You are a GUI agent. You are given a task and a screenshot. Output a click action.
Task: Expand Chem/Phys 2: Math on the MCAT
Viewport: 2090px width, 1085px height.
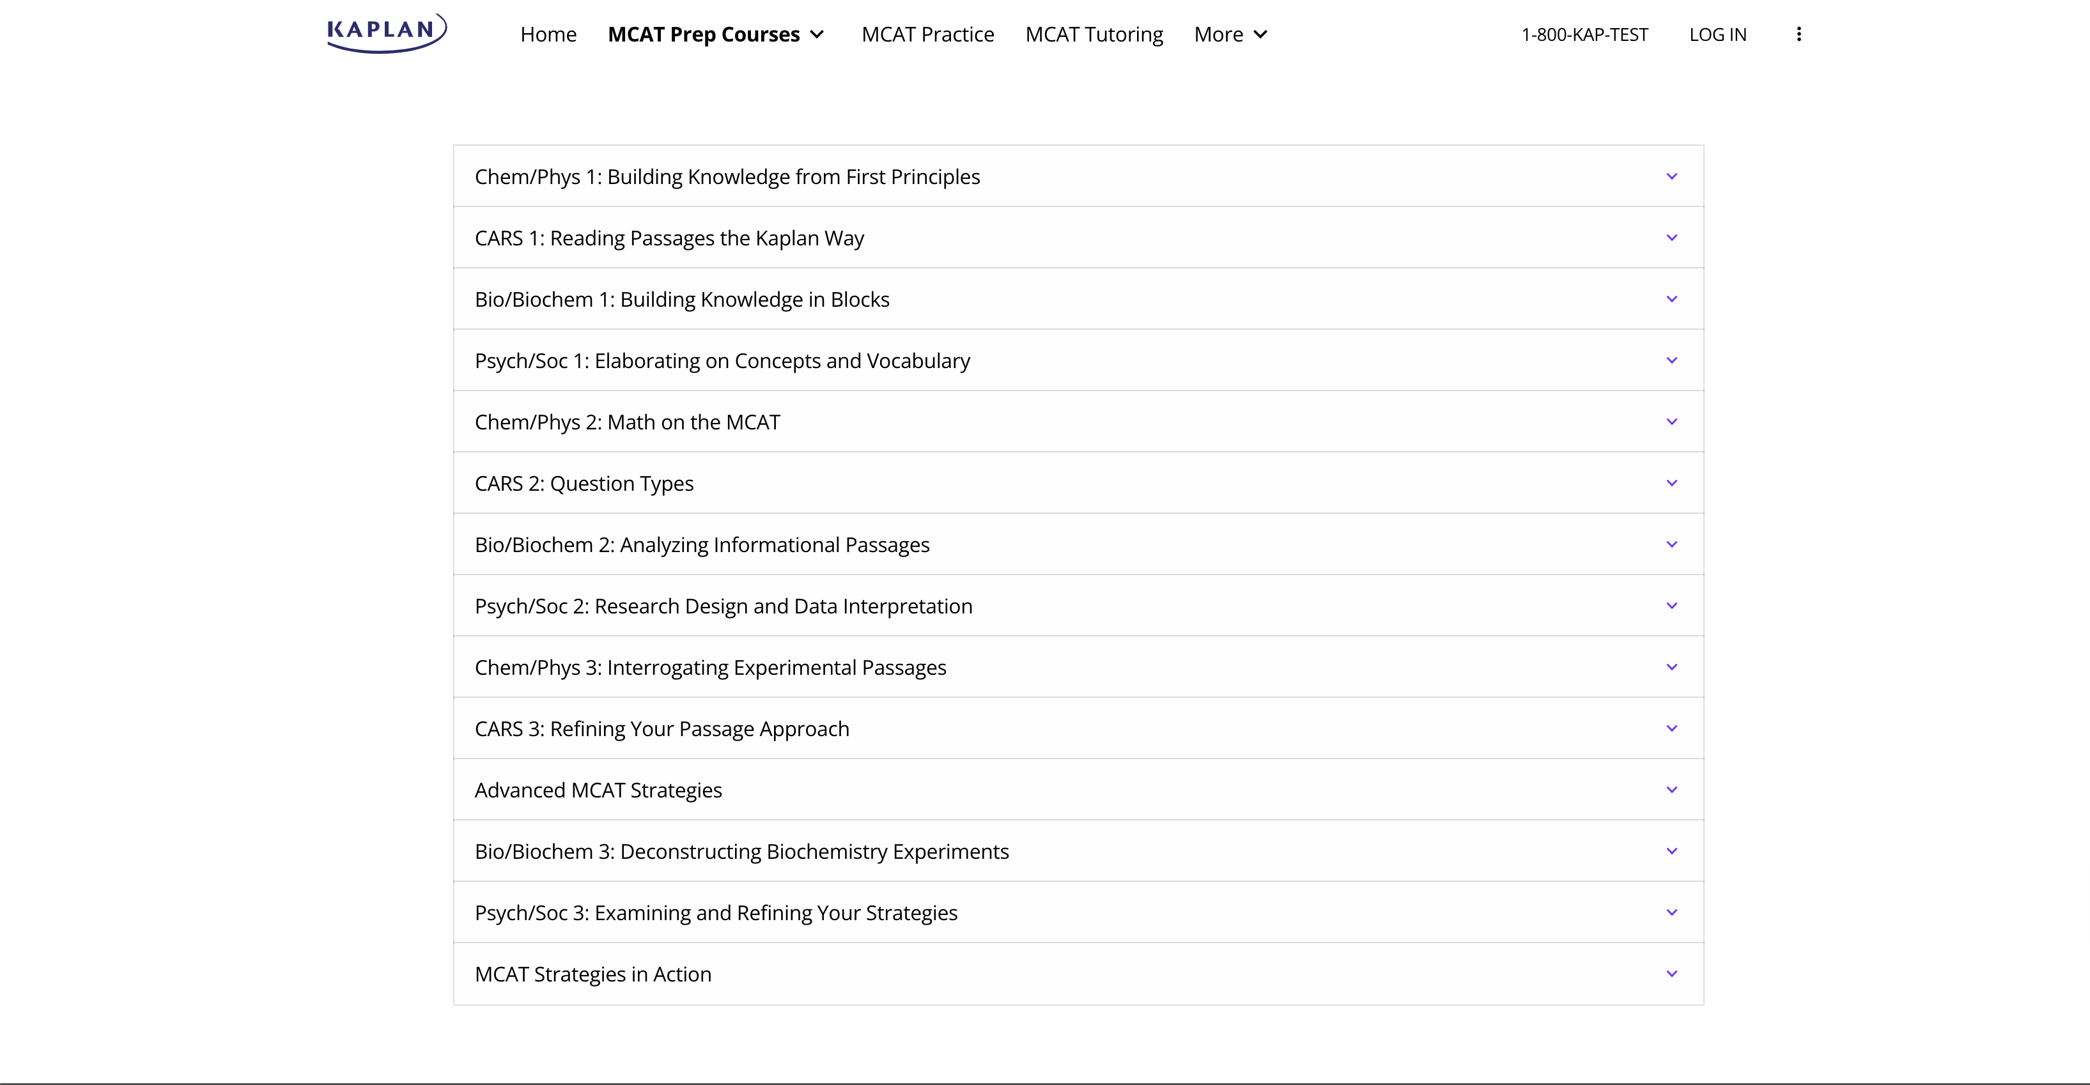1078,422
